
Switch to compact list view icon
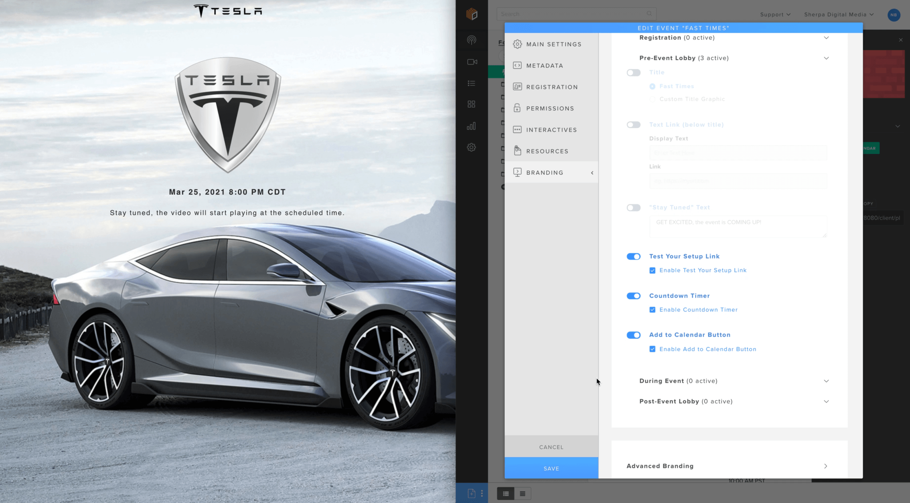click(x=523, y=493)
